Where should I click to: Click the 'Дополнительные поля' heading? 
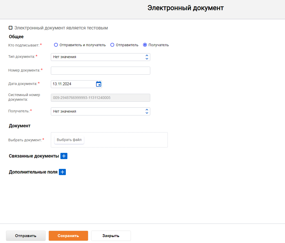(33, 172)
